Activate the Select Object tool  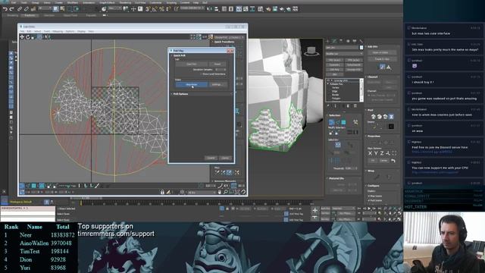[55, 9]
